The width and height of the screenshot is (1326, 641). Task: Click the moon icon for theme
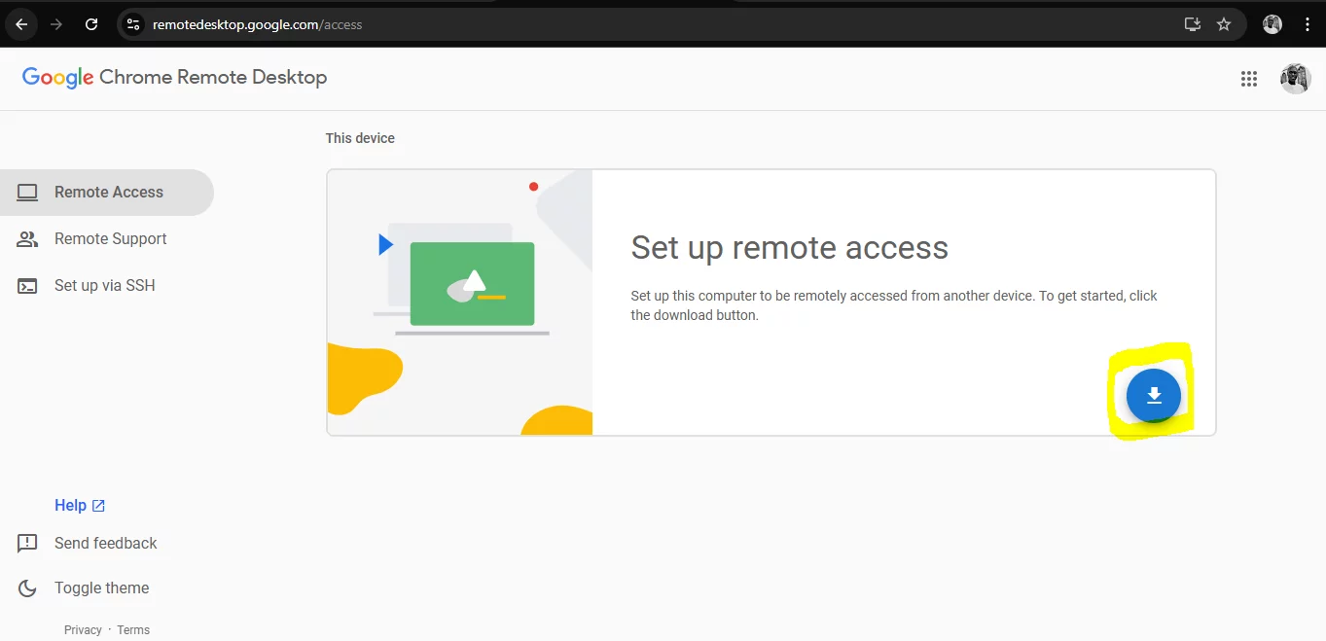coord(27,588)
